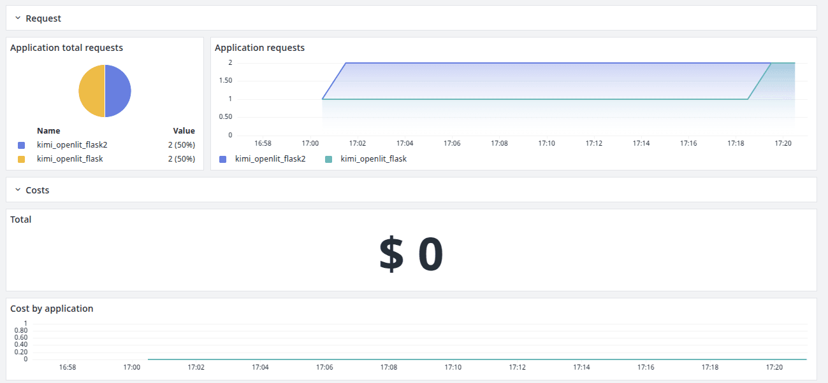The image size is (828, 383).
Task: Click the yellow half of pie chart
Action: coord(91,91)
